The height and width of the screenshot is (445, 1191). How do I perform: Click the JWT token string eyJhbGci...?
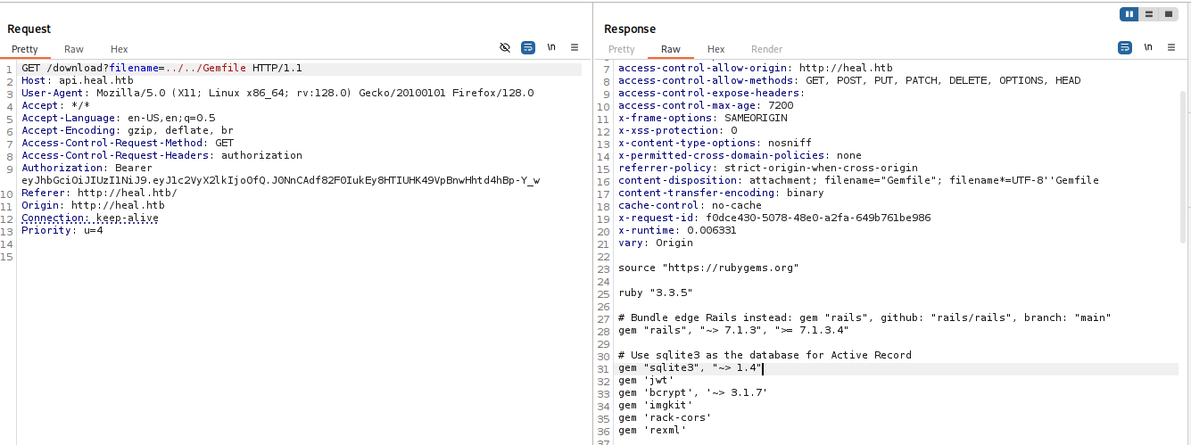coord(280,180)
